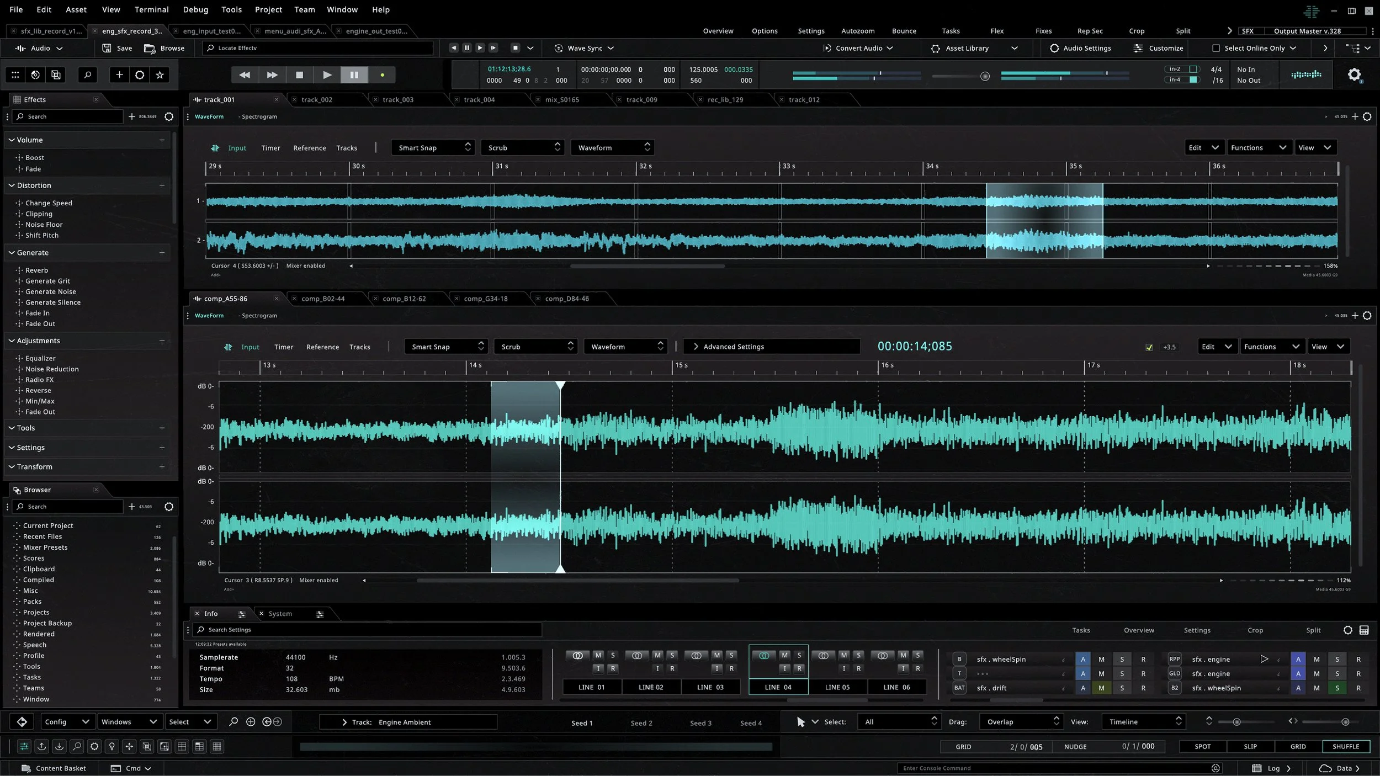Mute the sfx . drift track
This screenshot has height=776, width=1380.
pos(1101,688)
